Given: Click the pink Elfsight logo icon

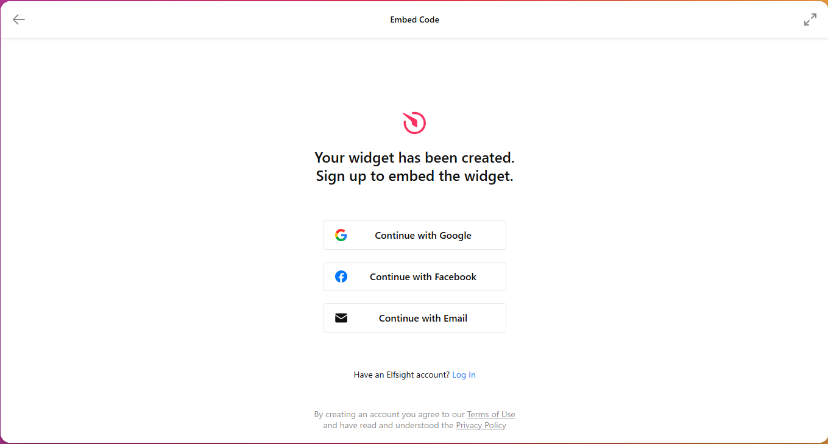Looking at the screenshot, I should (x=414, y=123).
